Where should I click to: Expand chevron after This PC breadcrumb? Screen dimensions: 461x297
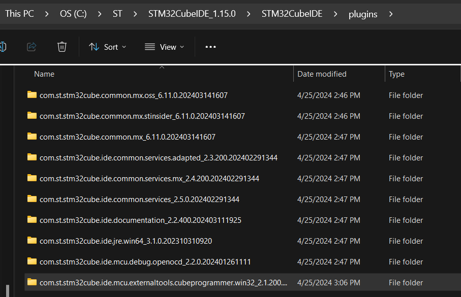click(x=47, y=14)
